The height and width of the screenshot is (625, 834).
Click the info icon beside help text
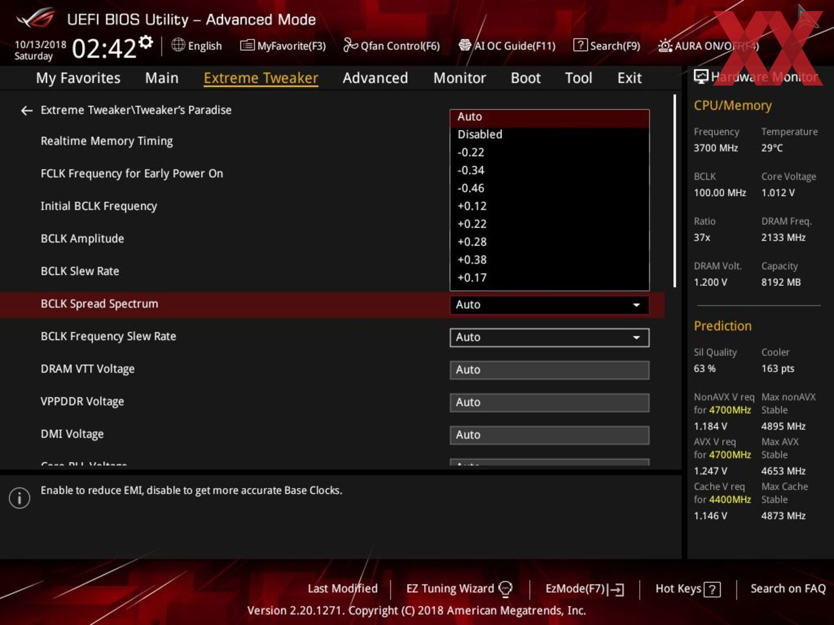click(x=20, y=498)
